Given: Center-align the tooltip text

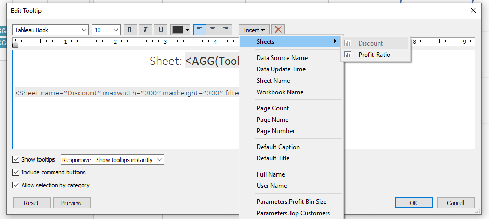Looking at the screenshot, I should pyautogui.click(x=213, y=30).
